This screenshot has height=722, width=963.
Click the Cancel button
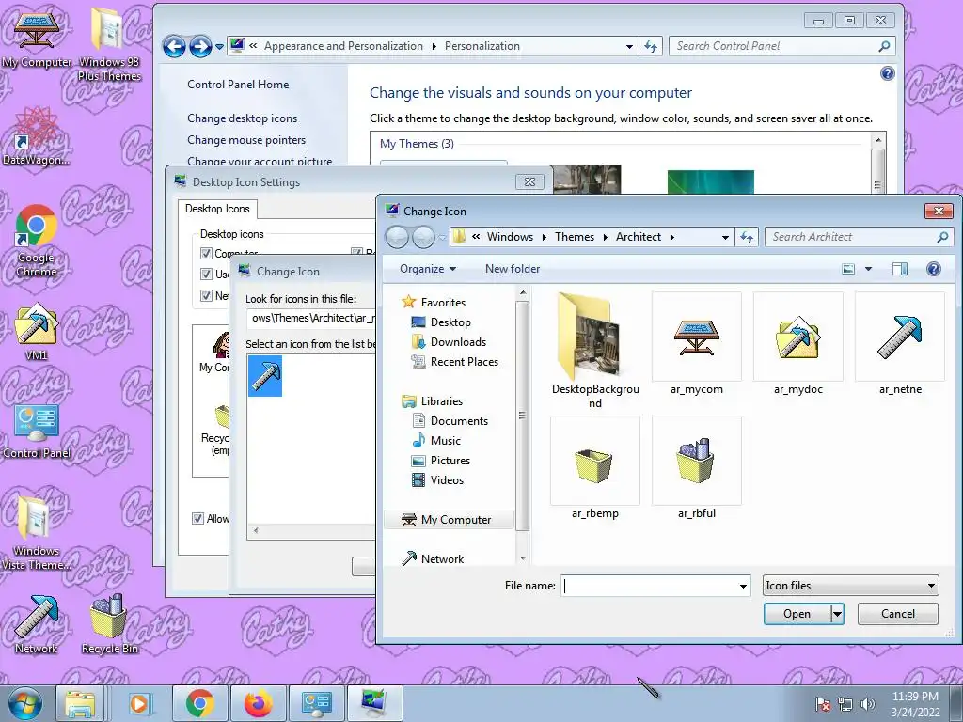click(x=898, y=614)
